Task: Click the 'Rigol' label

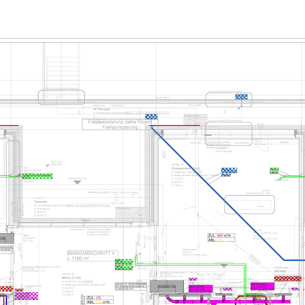Action: [x=85, y=220]
